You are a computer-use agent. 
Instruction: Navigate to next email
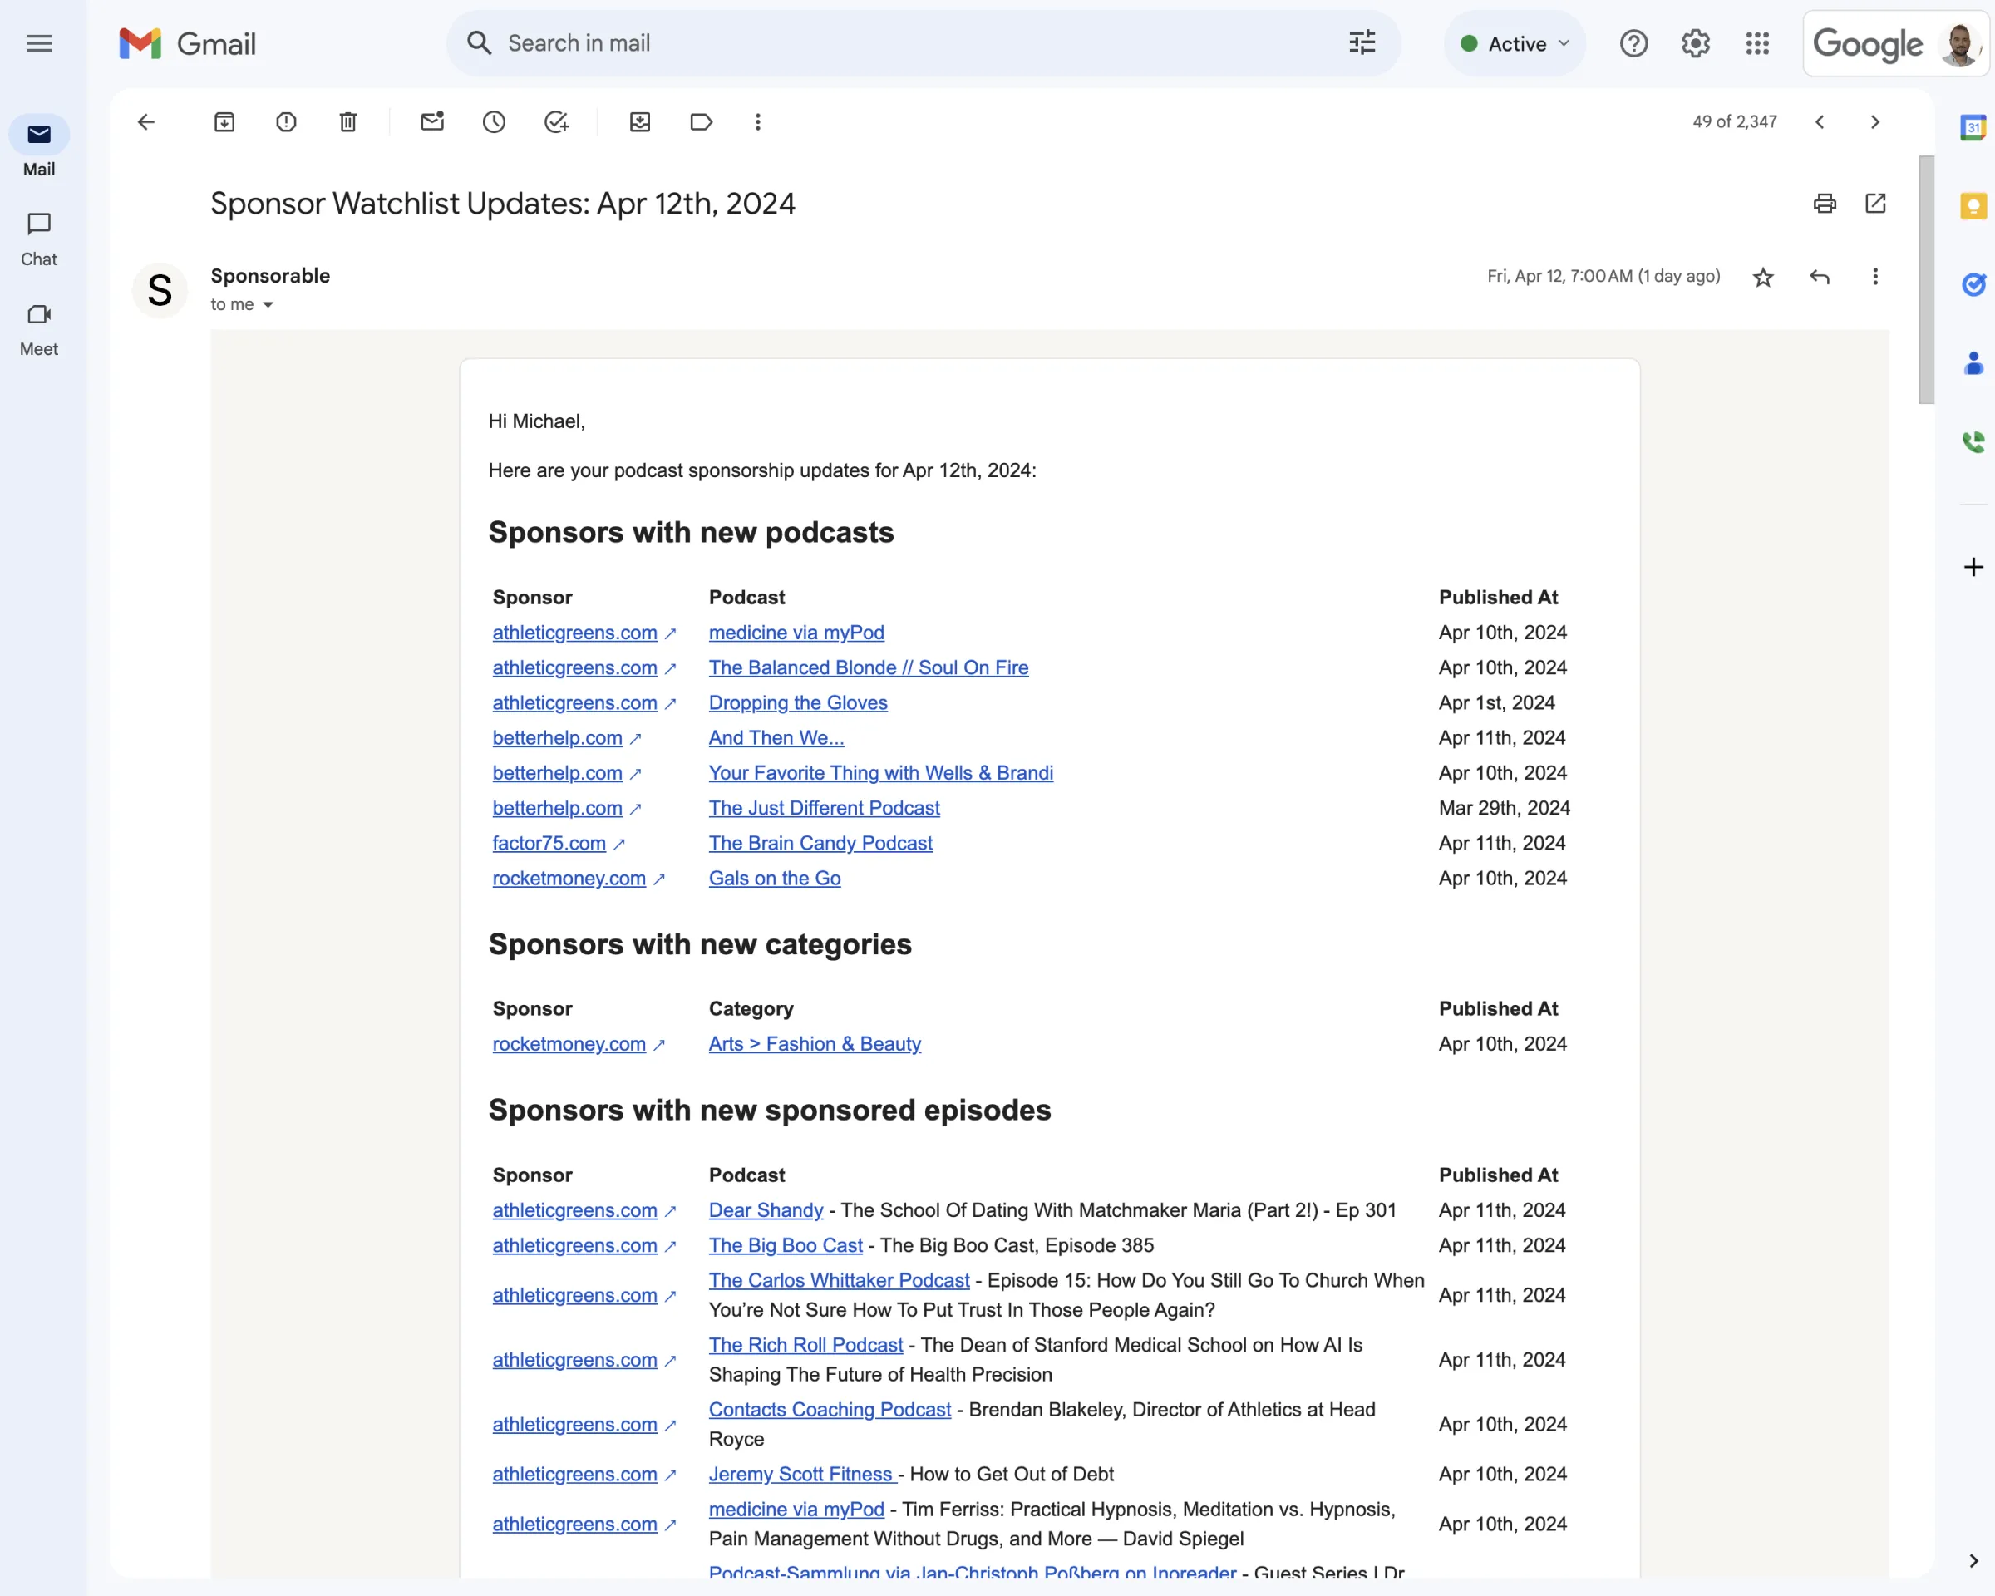1878,122
